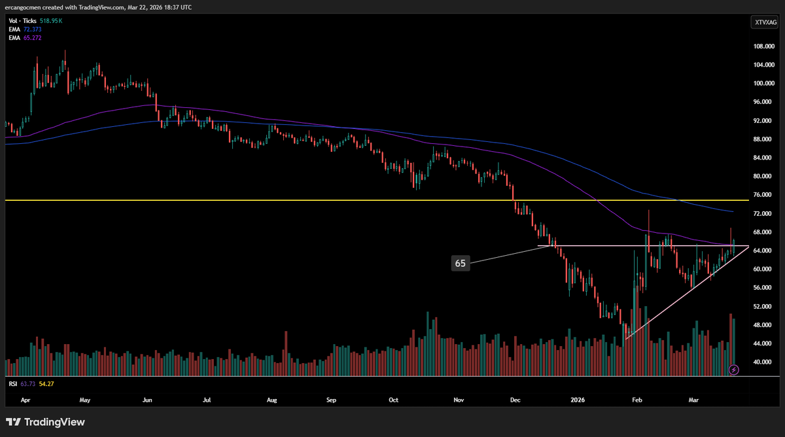
Task: Click the 64.000 price axis label
Action: (762, 251)
